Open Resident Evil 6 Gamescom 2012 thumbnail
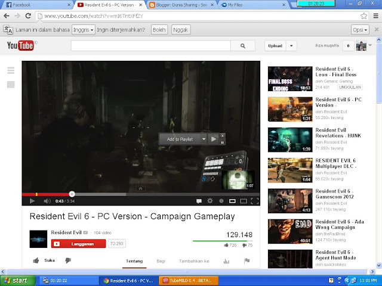The height and width of the screenshot is (286, 382). point(290,201)
